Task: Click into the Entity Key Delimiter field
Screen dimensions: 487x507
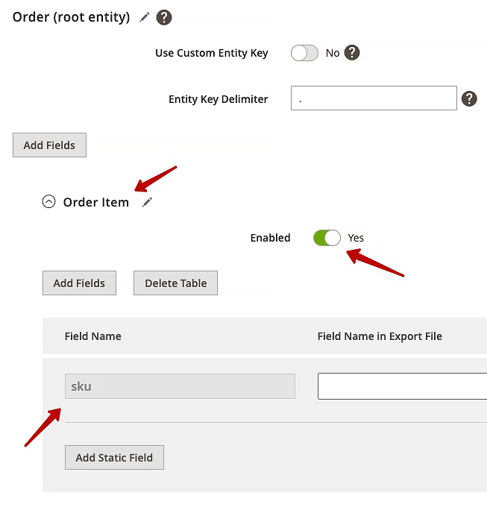Action: 373,98
